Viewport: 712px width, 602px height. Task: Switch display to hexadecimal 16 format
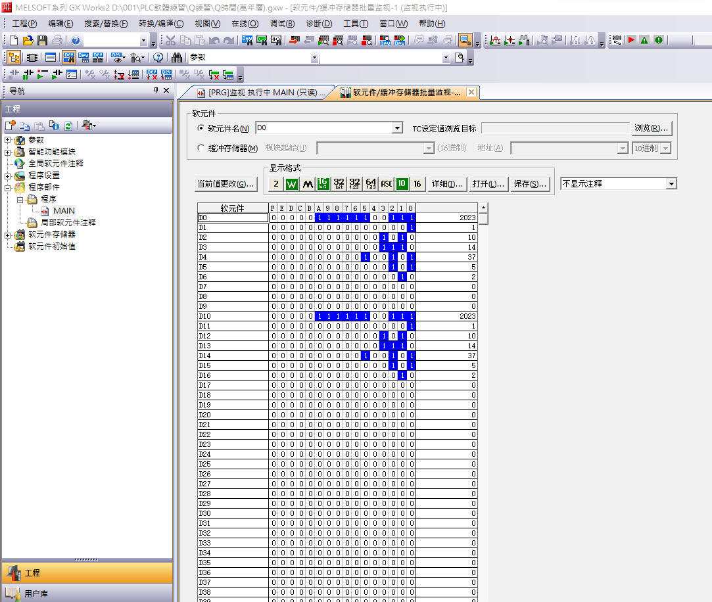click(417, 184)
